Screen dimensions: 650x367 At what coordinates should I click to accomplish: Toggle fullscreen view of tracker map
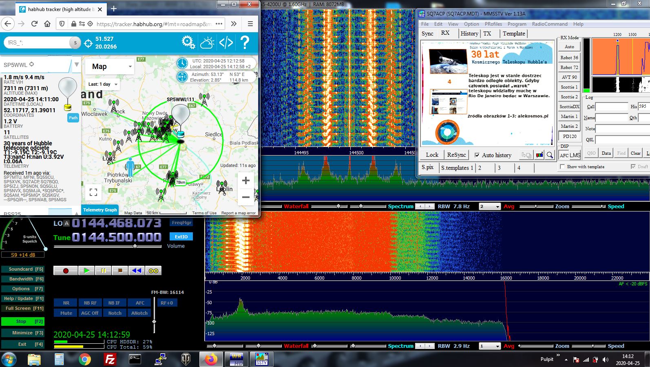(x=93, y=192)
